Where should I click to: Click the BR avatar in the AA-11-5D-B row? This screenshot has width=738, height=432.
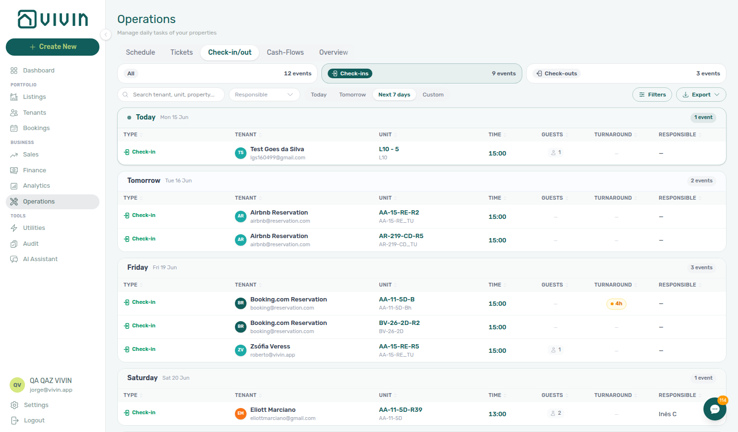pos(241,303)
